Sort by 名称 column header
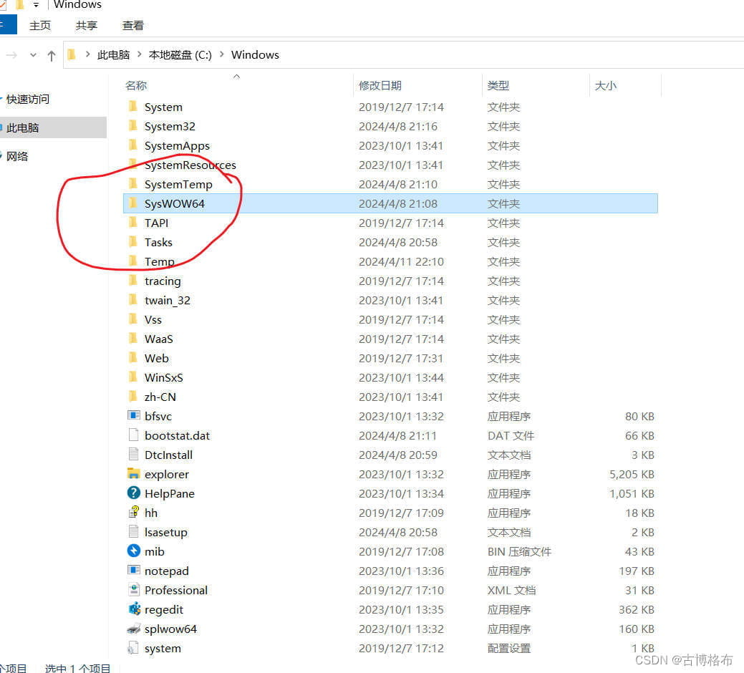Image resolution: width=744 pixels, height=673 pixels. click(x=136, y=86)
